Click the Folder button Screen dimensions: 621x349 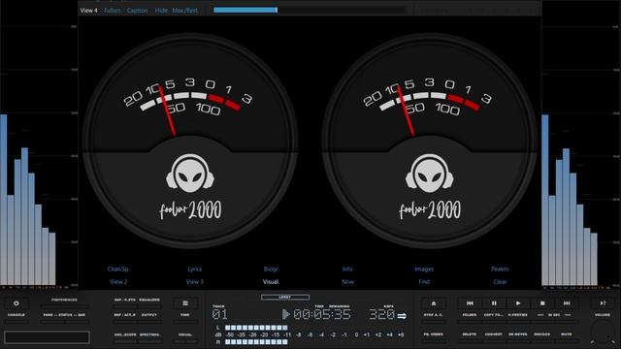pos(470,315)
